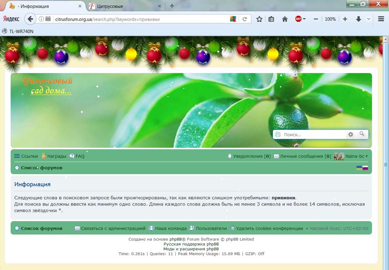Open the browser home page icon
Screen dimensions: 389x270
point(285,19)
